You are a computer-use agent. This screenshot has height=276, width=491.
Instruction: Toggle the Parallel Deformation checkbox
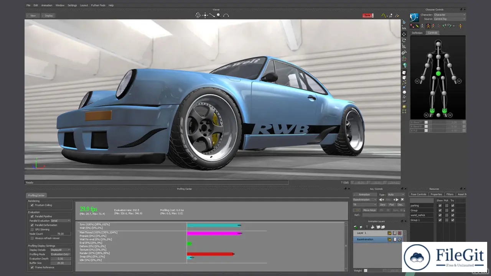point(32,225)
